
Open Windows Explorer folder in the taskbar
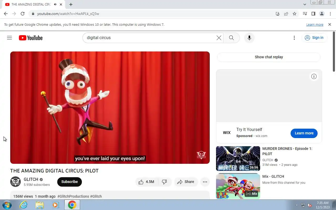point(40,205)
